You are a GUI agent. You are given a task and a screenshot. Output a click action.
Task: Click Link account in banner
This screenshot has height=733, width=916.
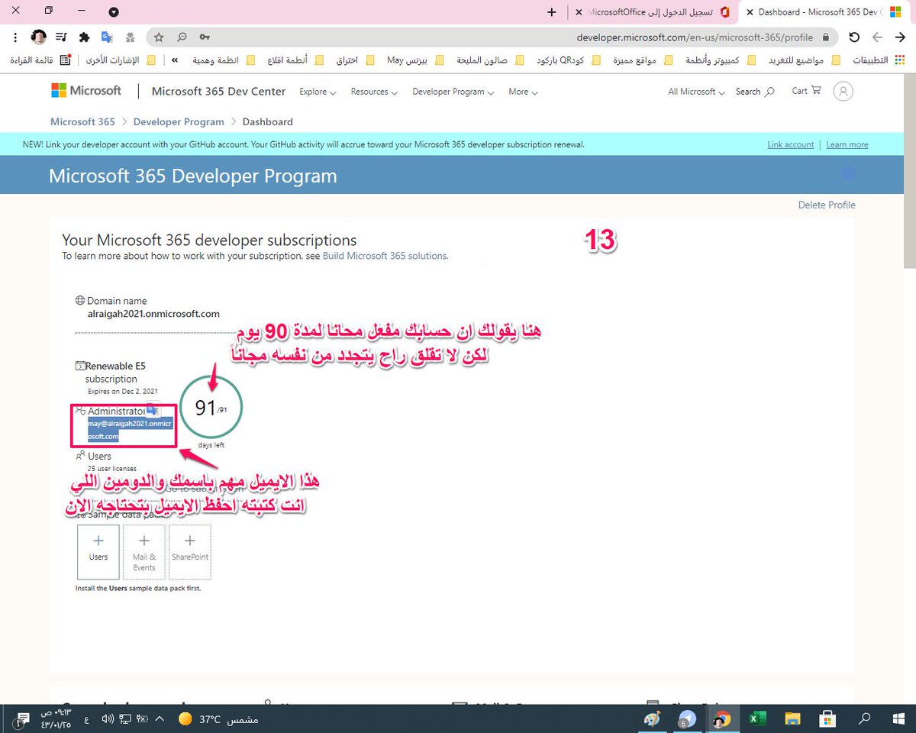click(791, 144)
